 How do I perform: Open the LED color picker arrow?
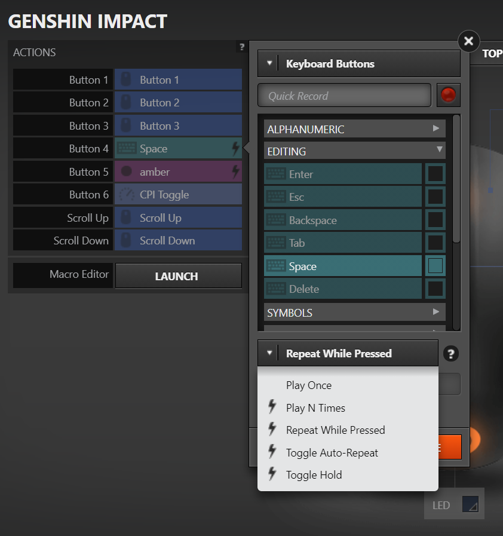pyautogui.click(x=473, y=507)
